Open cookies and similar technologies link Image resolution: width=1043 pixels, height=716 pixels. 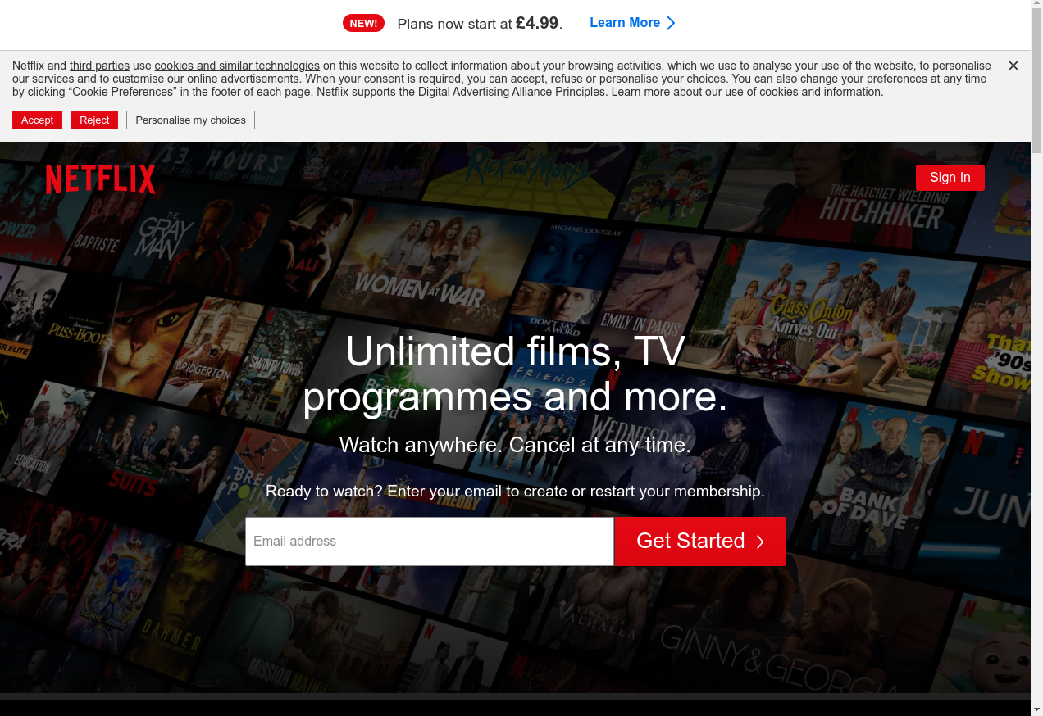pos(237,66)
